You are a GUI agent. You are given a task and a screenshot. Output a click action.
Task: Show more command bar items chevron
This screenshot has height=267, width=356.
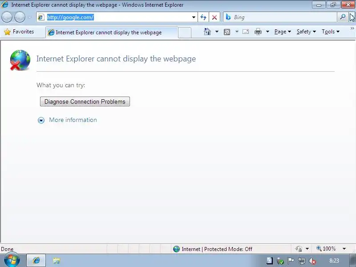point(352,28)
